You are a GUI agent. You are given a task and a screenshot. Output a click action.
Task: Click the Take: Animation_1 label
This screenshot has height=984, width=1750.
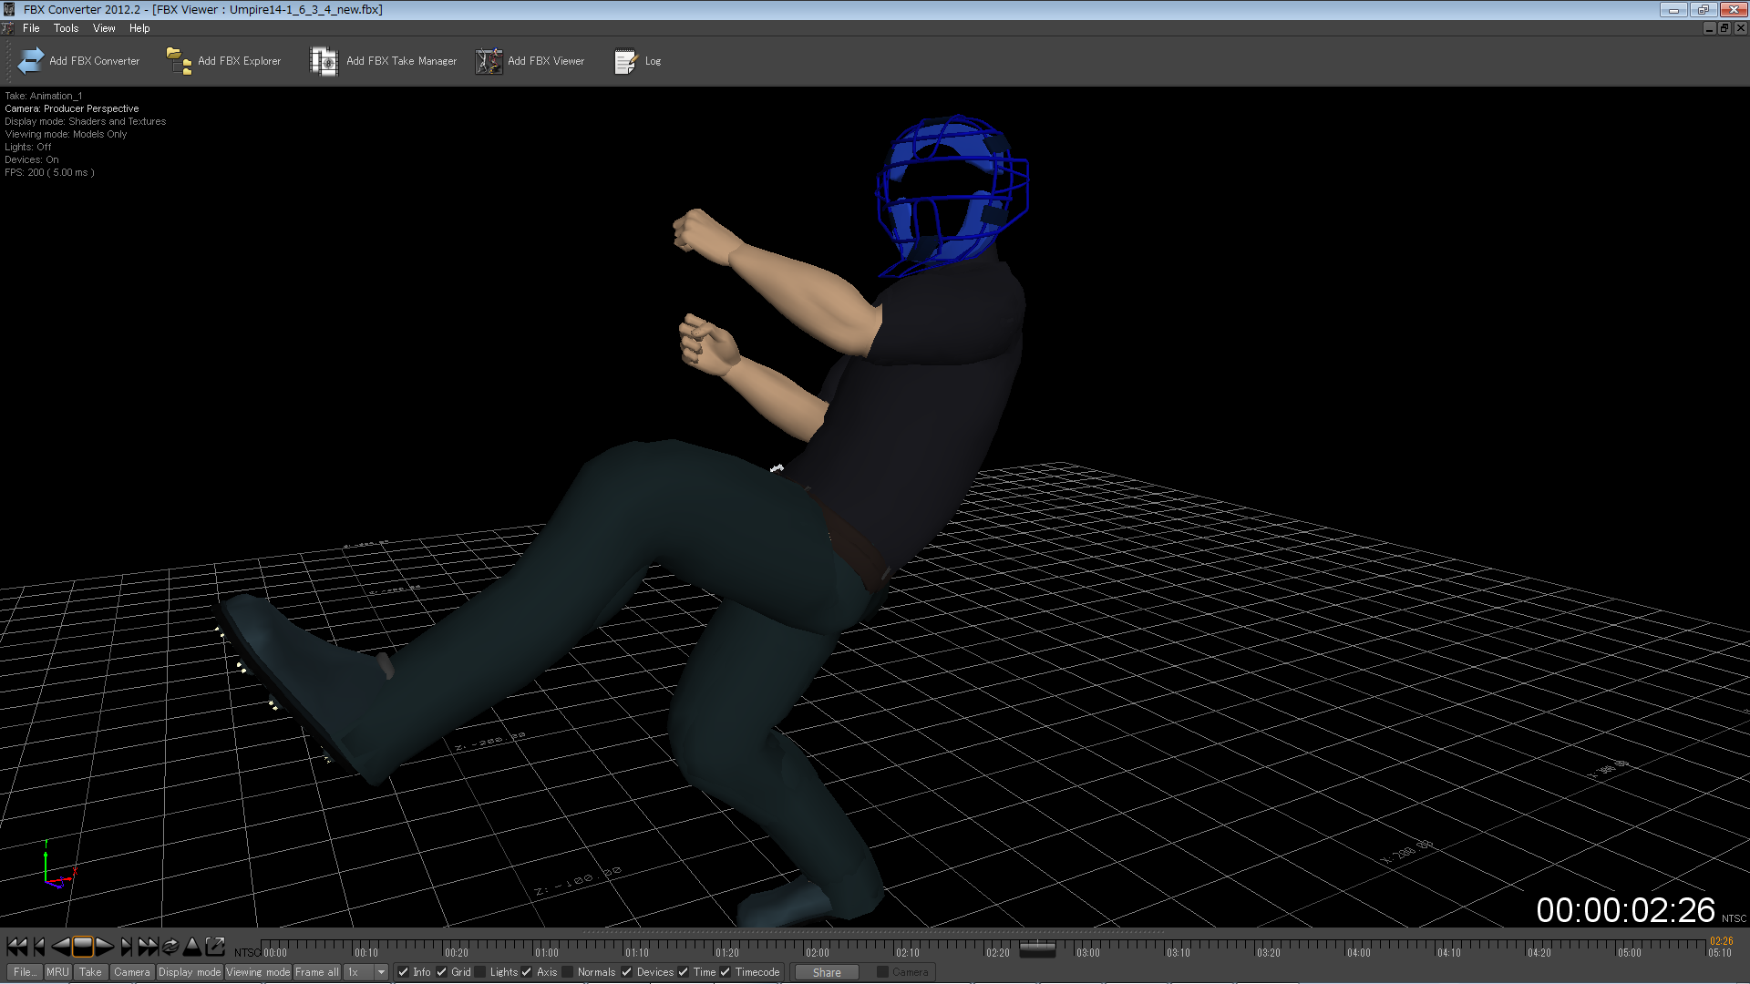pos(43,96)
